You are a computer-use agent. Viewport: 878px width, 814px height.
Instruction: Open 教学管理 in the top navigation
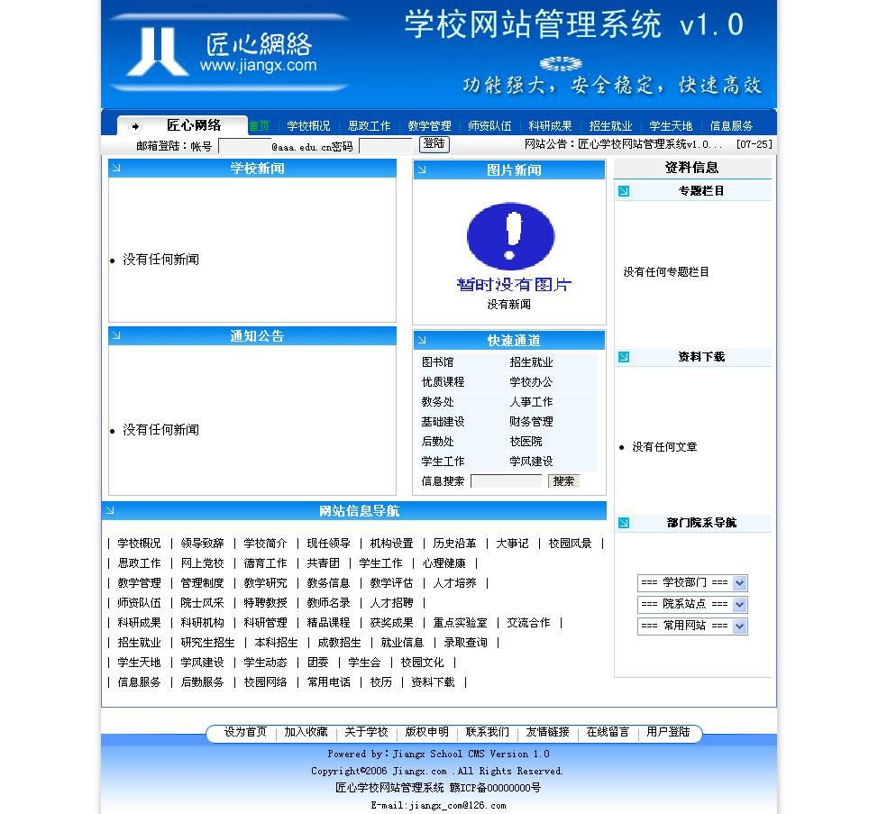pos(429,126)
